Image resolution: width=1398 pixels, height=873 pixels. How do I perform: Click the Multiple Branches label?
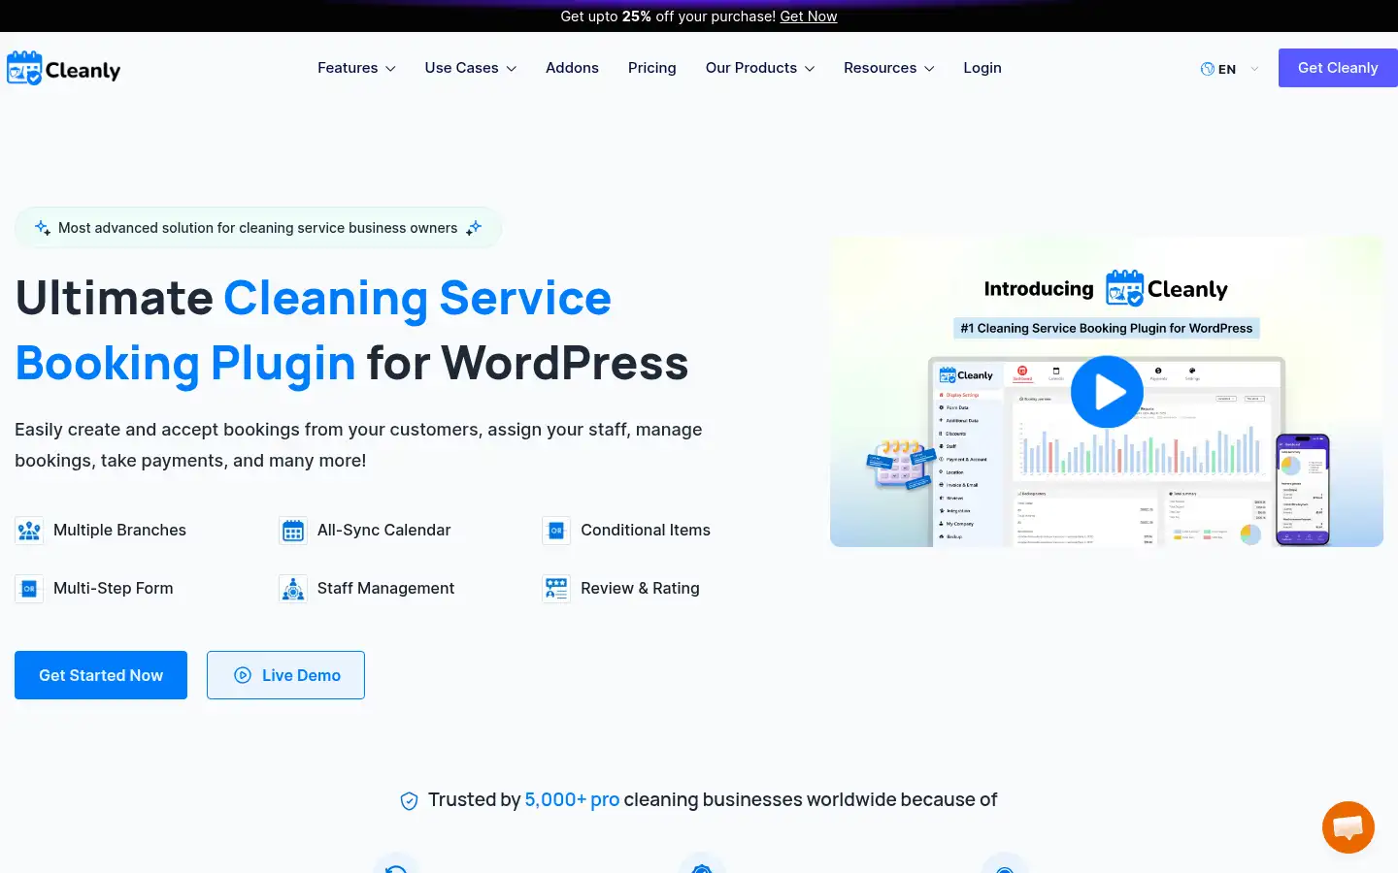point(119,530)
